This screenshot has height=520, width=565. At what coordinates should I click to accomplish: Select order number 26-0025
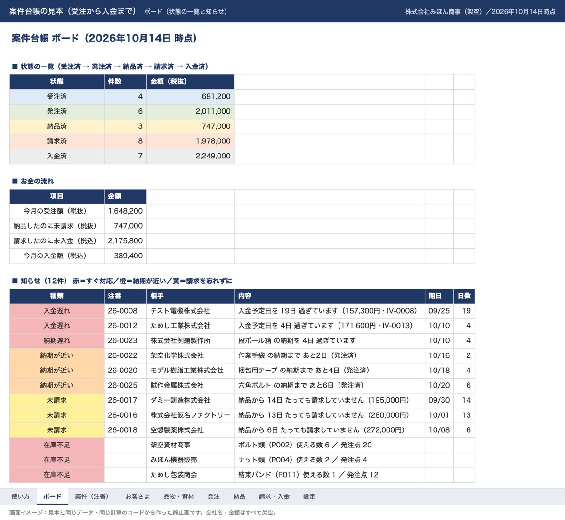coord(125,385)
